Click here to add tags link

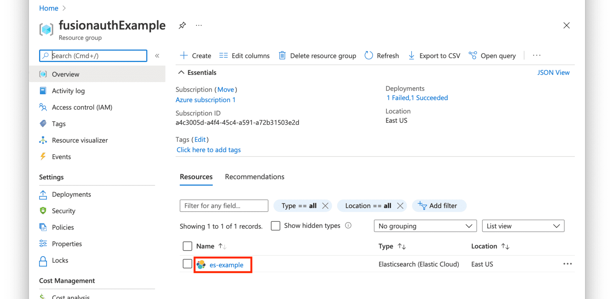209,150
